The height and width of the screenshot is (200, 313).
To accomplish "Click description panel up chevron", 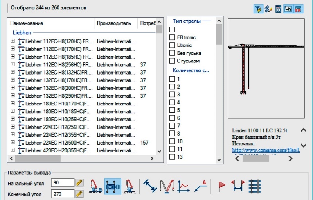I will click(304, 130).
